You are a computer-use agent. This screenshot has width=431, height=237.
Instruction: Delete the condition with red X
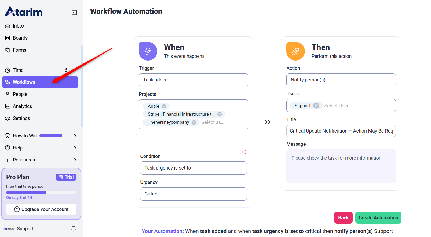[x=243, y=152]
